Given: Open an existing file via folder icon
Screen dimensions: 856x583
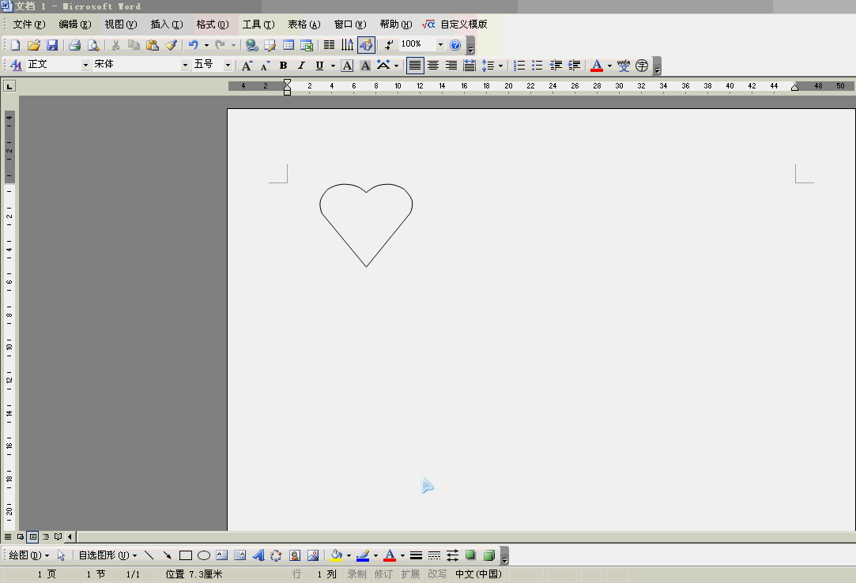Looking at the screenshot, I should [34, 45].
